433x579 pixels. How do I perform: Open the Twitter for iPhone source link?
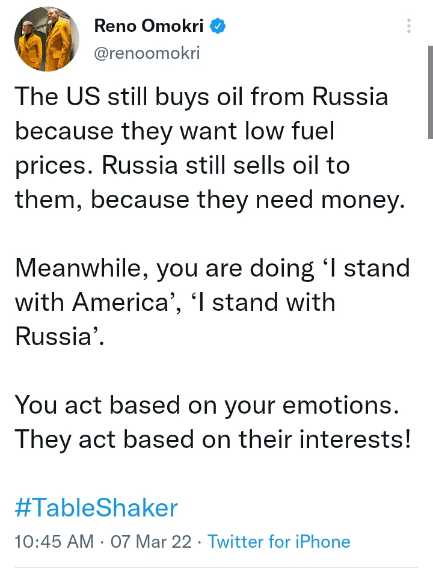(278, 542)
